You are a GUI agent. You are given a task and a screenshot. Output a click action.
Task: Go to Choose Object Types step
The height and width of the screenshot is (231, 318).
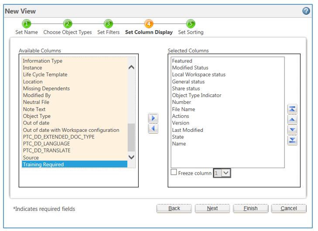[68, 32]
